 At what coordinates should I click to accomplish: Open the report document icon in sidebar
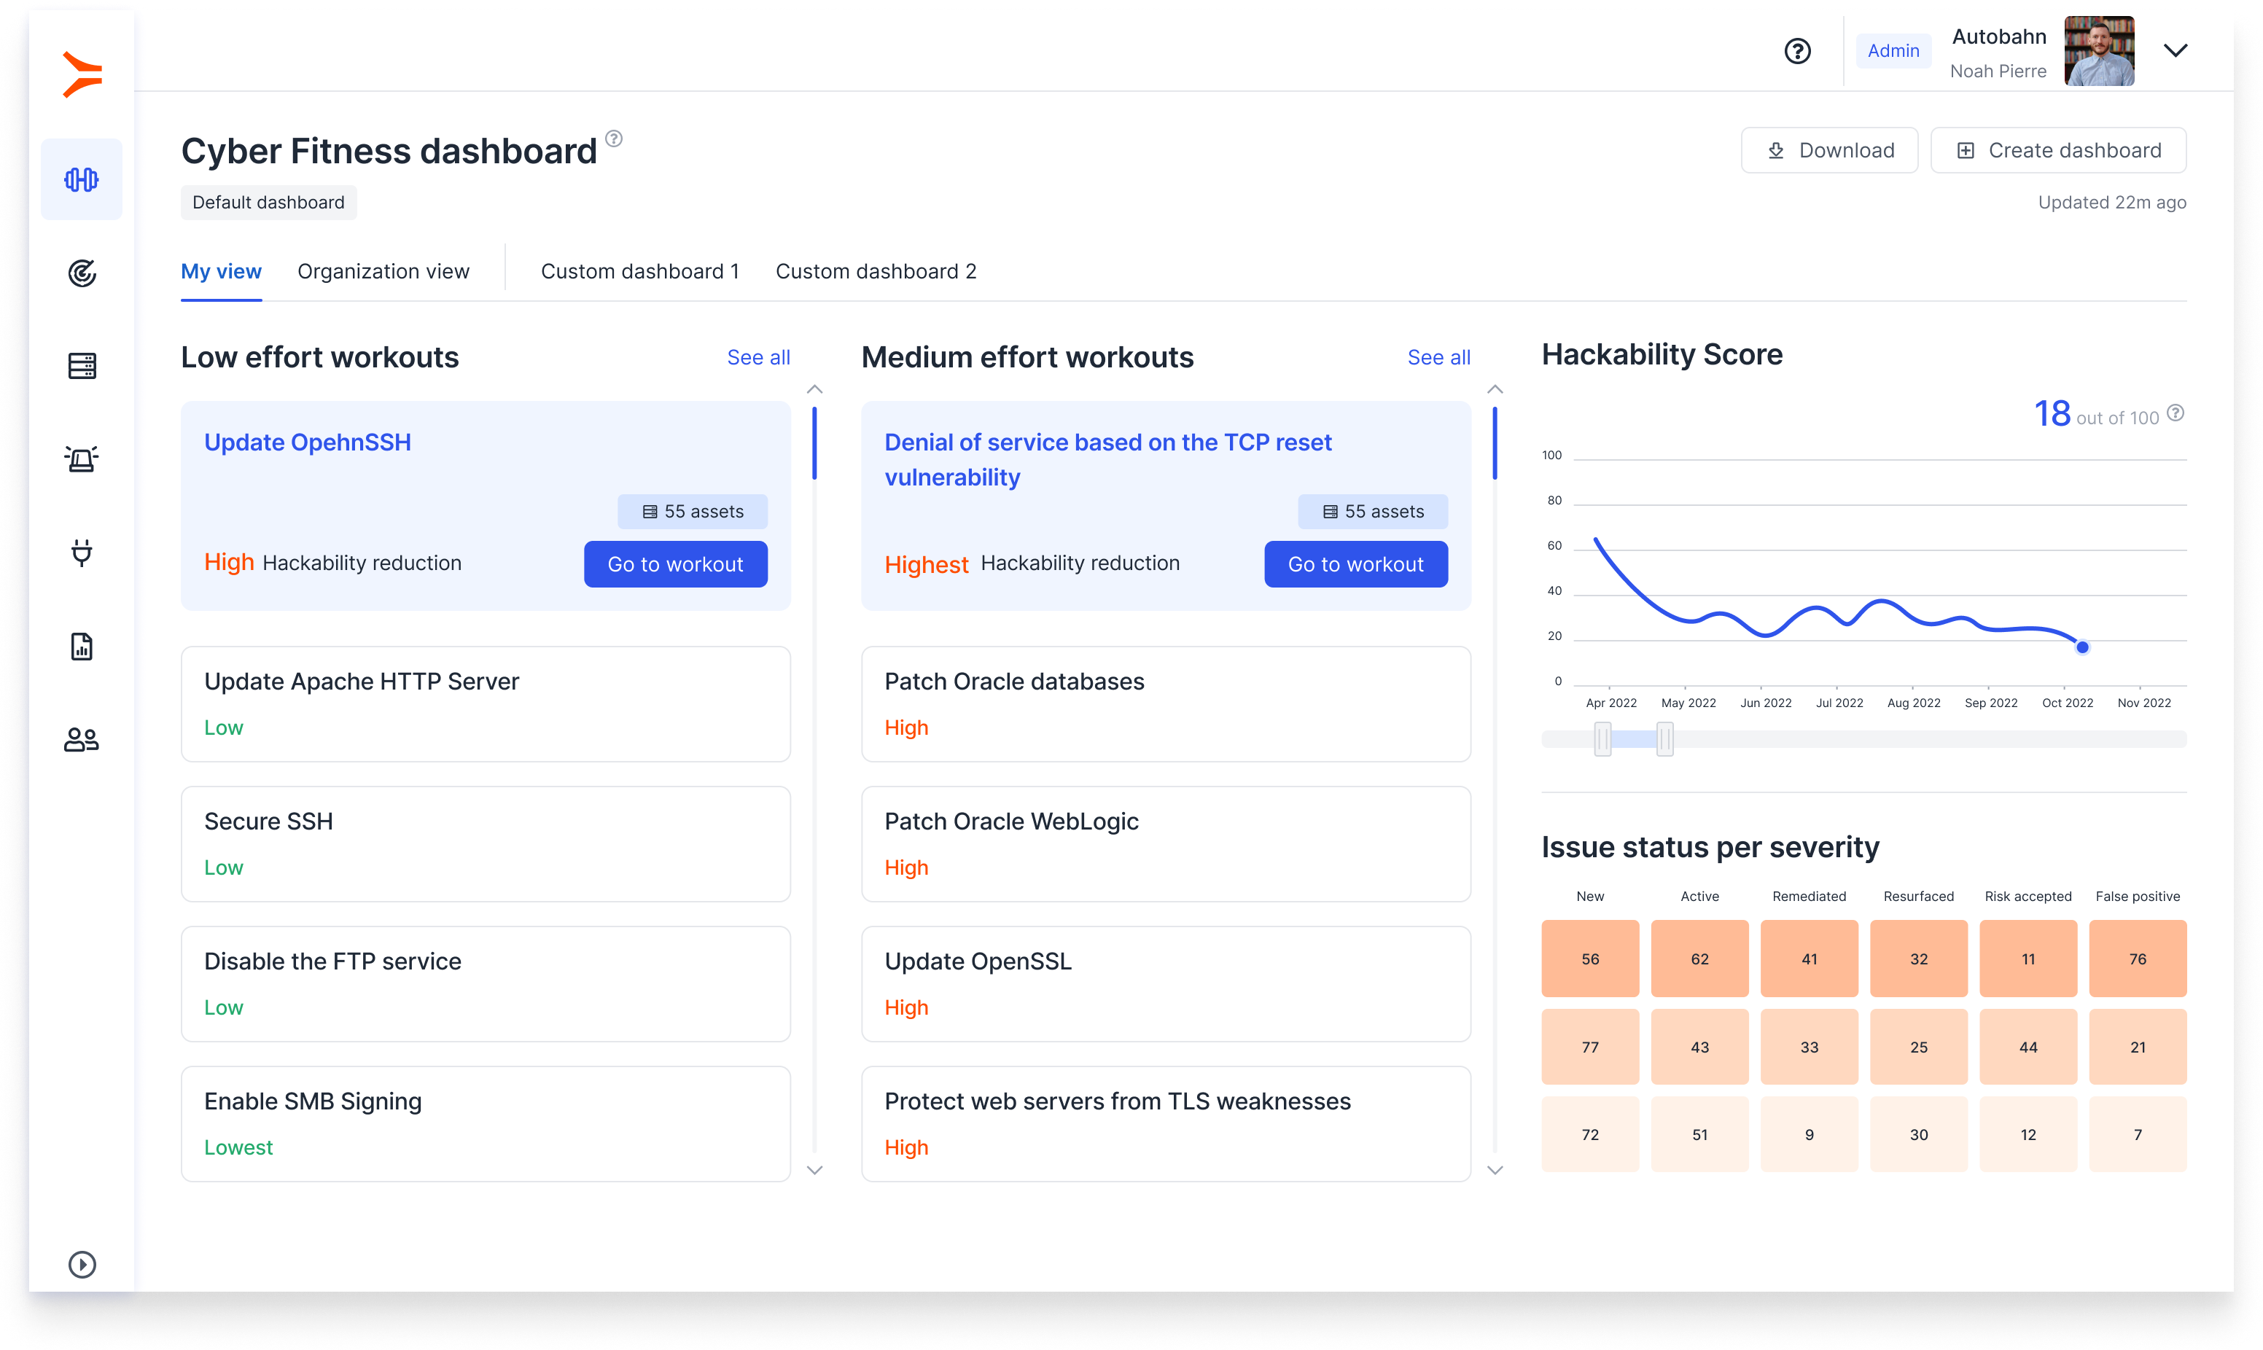(x=82, y=646)
